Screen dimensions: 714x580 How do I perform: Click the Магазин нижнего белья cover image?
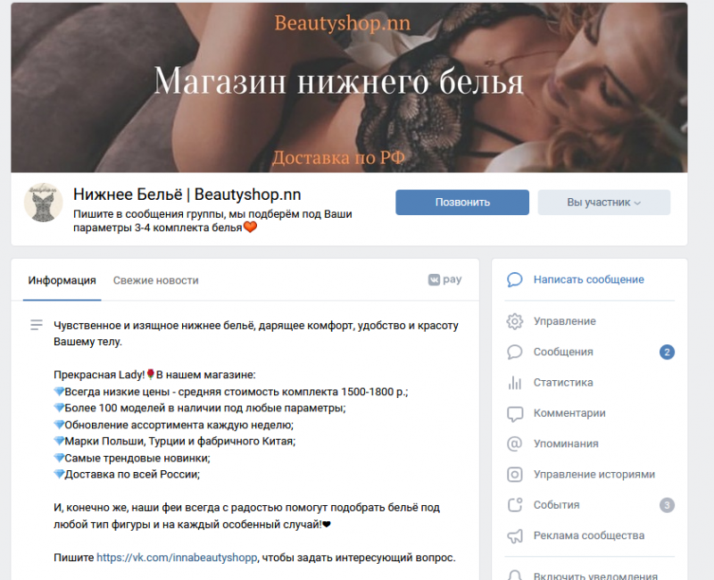(349, 87)
